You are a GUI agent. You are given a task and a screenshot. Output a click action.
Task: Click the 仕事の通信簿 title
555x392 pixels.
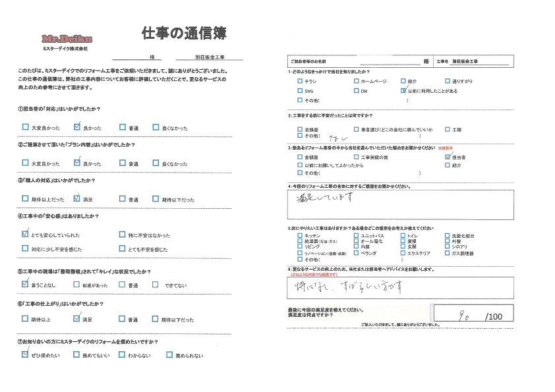(184, 33)
